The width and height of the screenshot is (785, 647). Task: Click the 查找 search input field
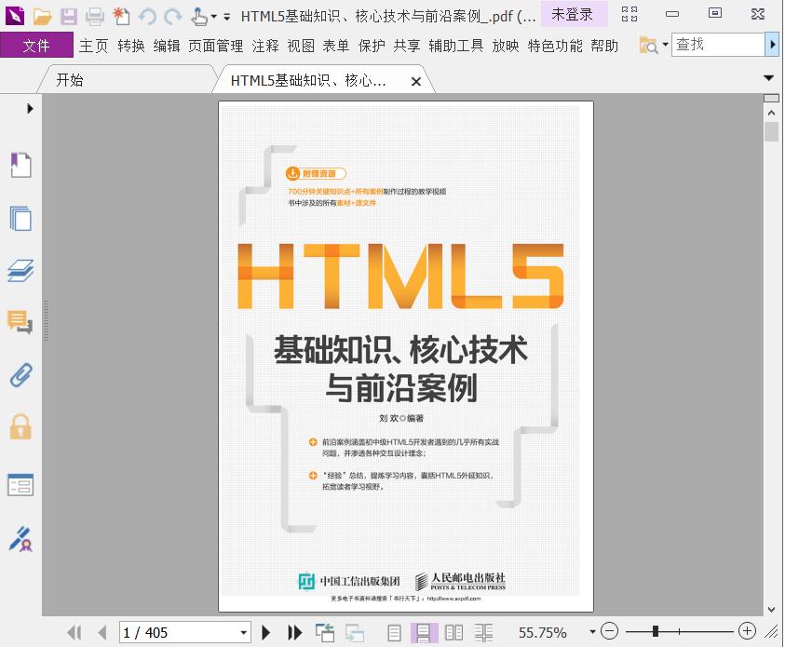coord(718,45)
